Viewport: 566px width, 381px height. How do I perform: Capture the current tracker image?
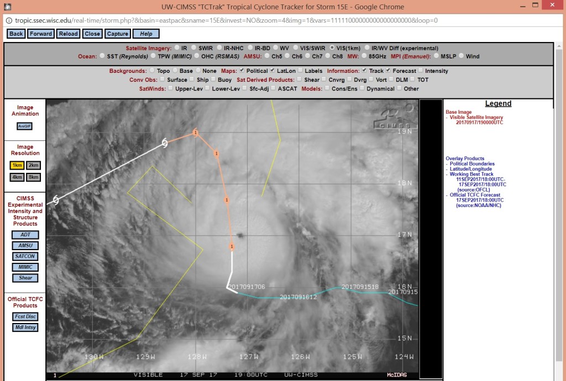[x=117, y=33]
